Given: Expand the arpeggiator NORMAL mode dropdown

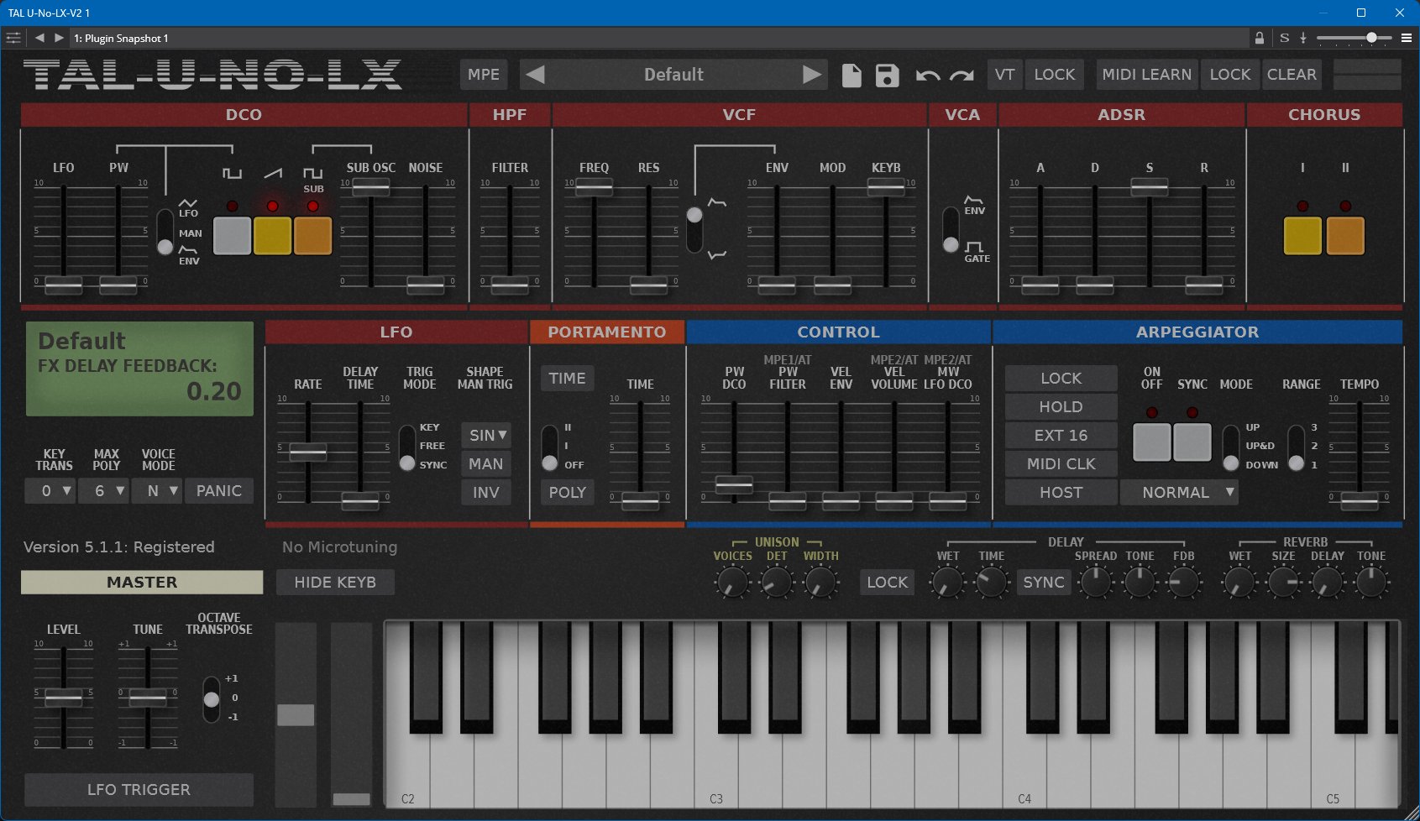Looking at the screenshot, I should pyautogui.click(x=1179, y=493).
